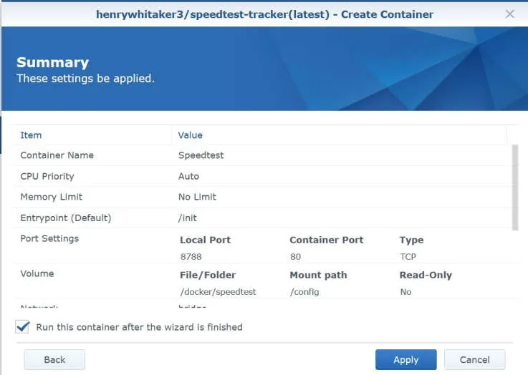528x375 pixels.
Task: Go Back to the previous step
Action: [x=54, y=359]
